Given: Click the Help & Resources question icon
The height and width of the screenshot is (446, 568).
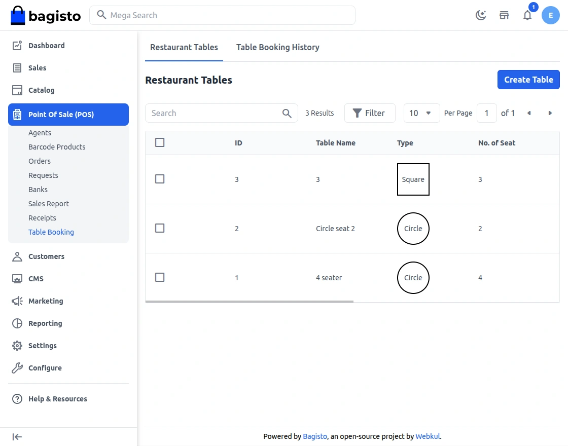Looking at the screenshot, I should click(17, 399).
